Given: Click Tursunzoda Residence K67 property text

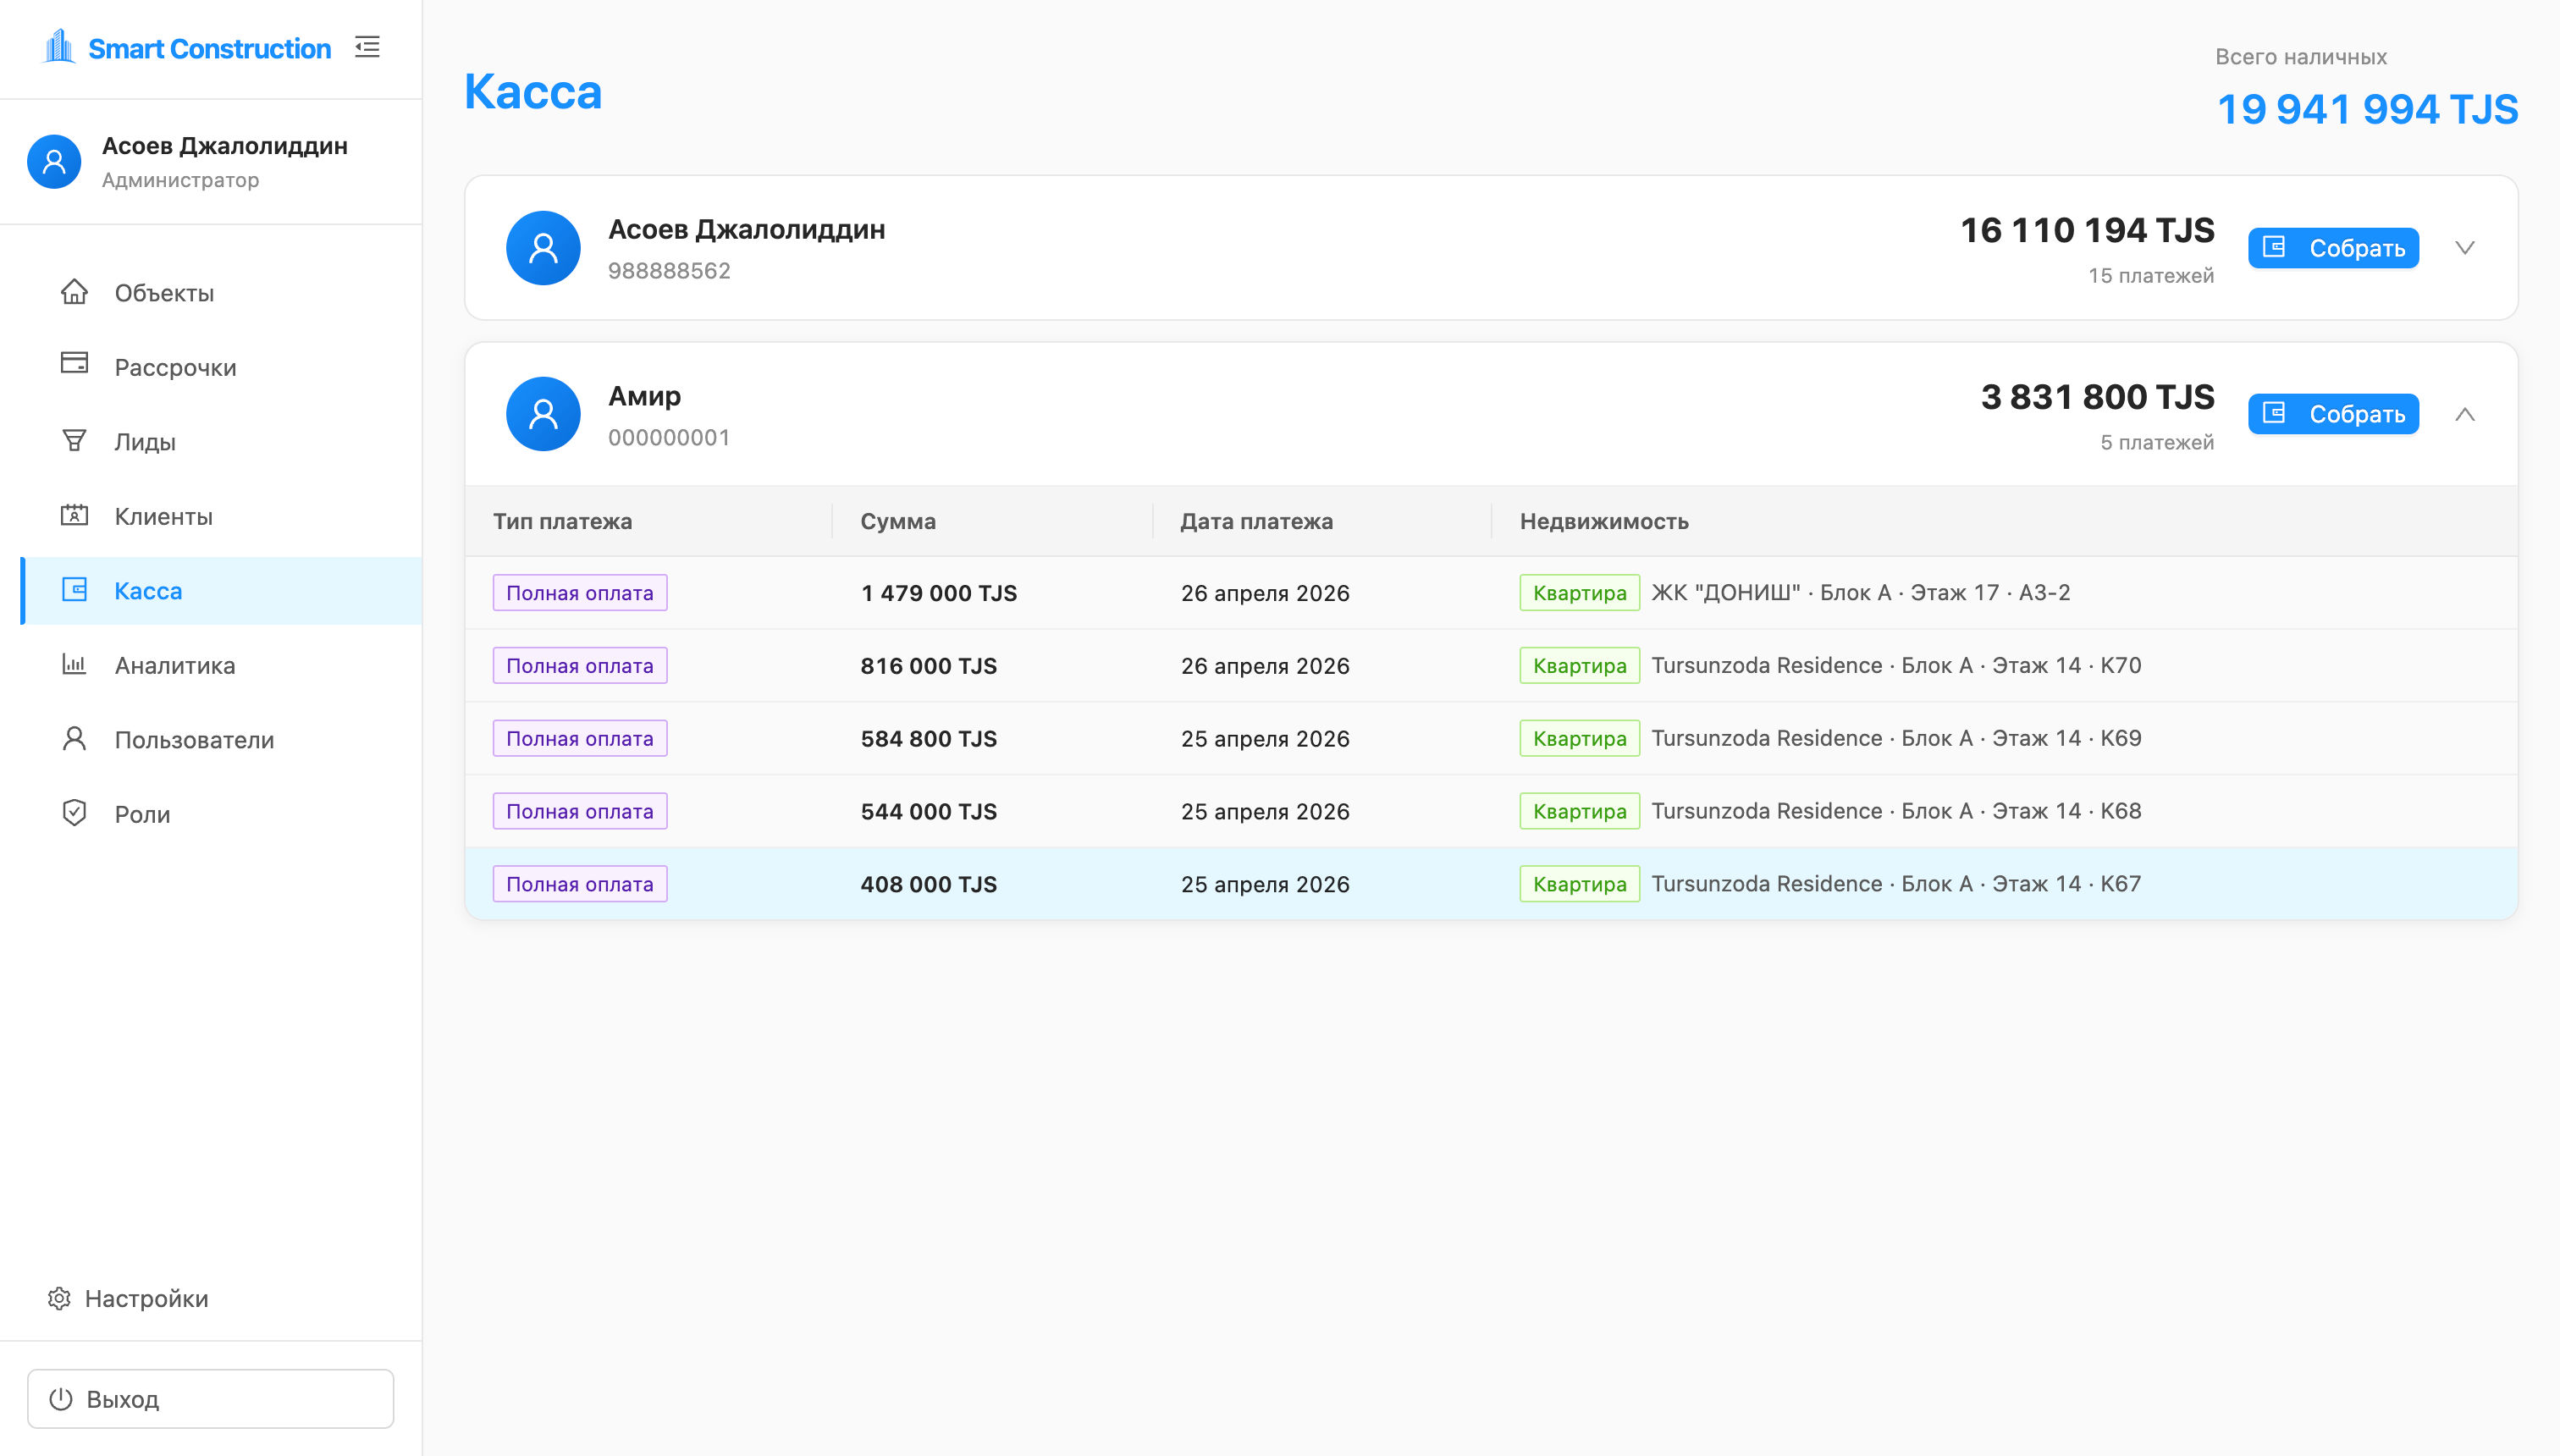Looking at the screenshot, I should point(1896,884).
